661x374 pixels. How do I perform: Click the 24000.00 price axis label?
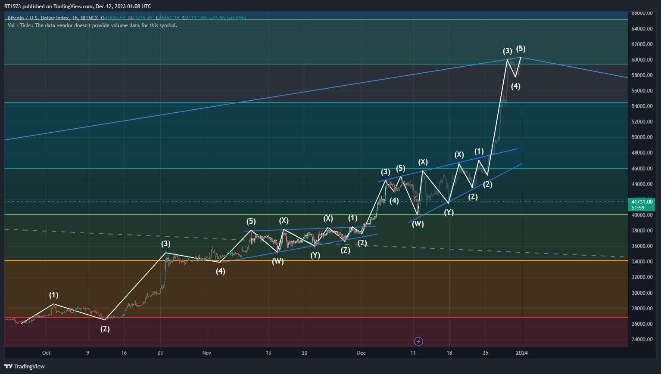[x=642, y=339]
